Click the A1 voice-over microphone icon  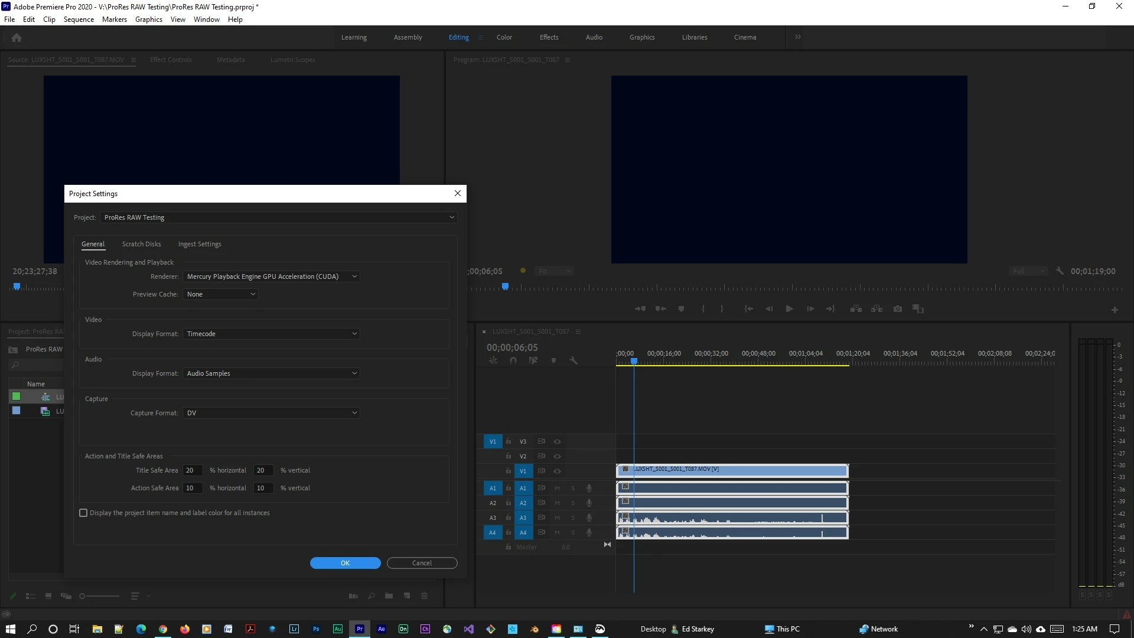click(x=589, y=488)
